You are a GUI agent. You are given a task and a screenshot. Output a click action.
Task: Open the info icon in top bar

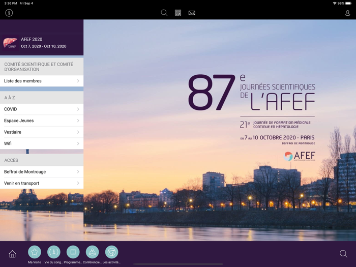pyautogui.click(x=9, y=13)
